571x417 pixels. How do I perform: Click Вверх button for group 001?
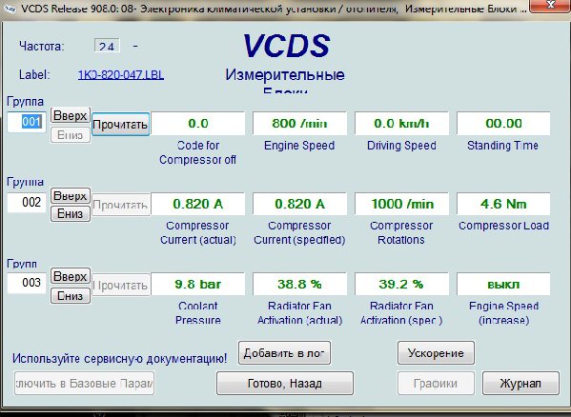tap(71, 116)
